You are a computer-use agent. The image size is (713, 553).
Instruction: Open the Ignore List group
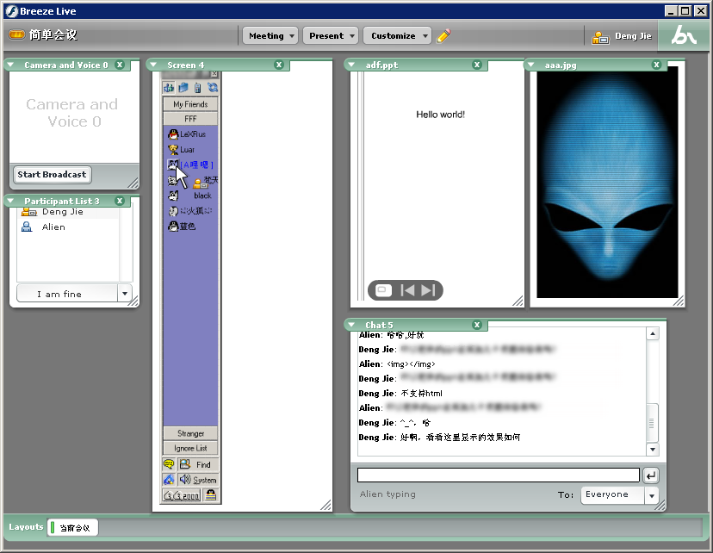[190, 448]
